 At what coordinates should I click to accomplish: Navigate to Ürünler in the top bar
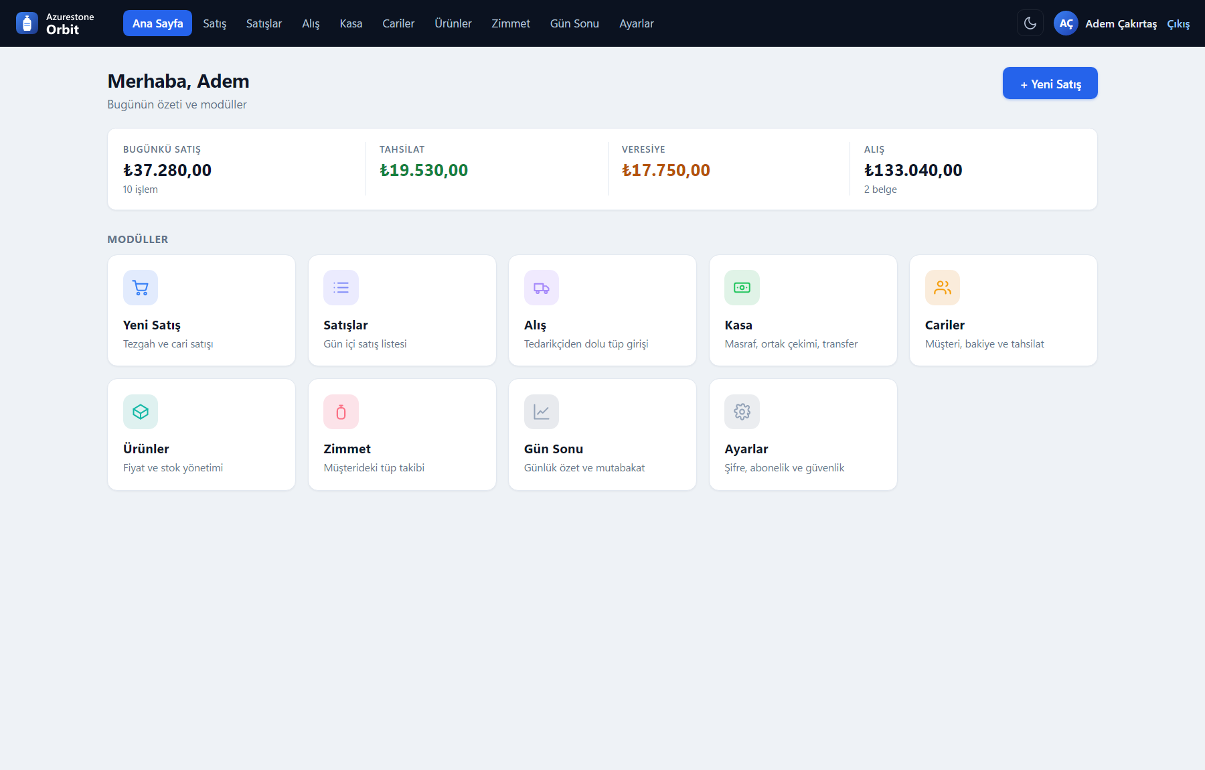point(453,23)
